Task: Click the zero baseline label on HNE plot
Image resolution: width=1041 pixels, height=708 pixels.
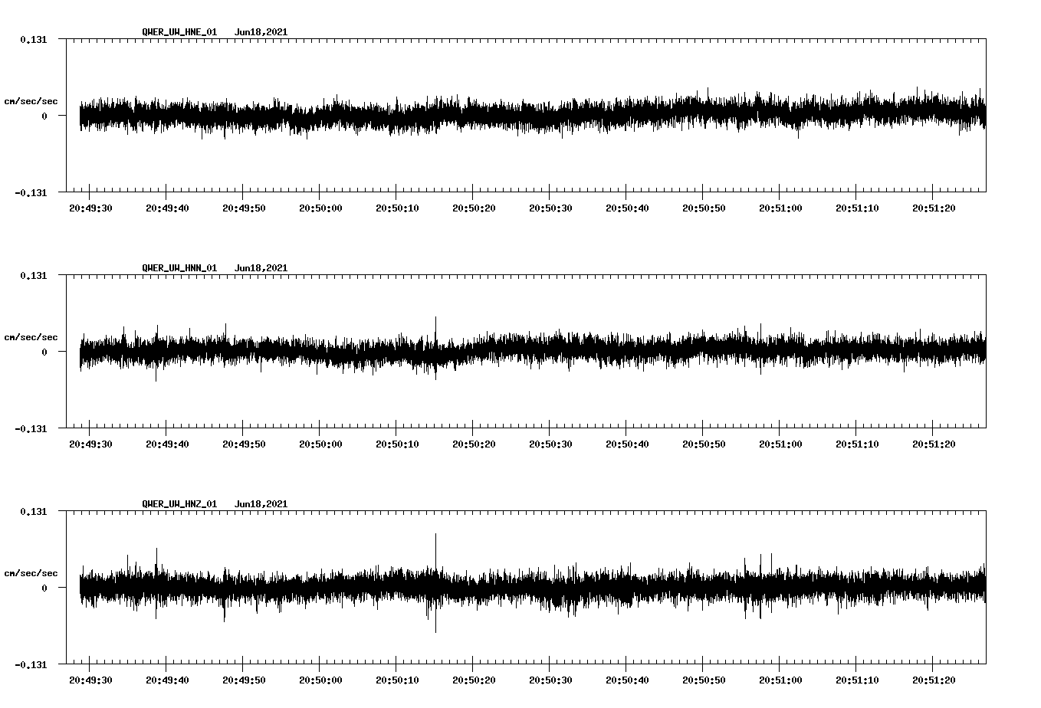Action: click(x=44, y=116)
